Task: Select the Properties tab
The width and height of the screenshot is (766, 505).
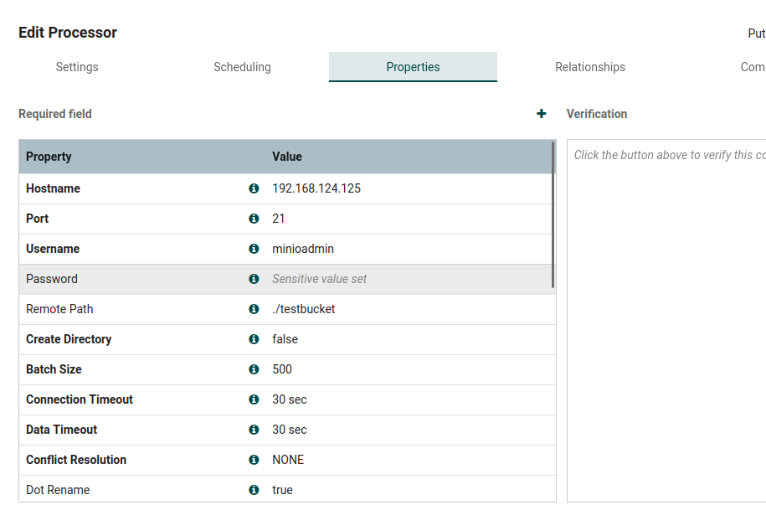Action: click(413, 67)
